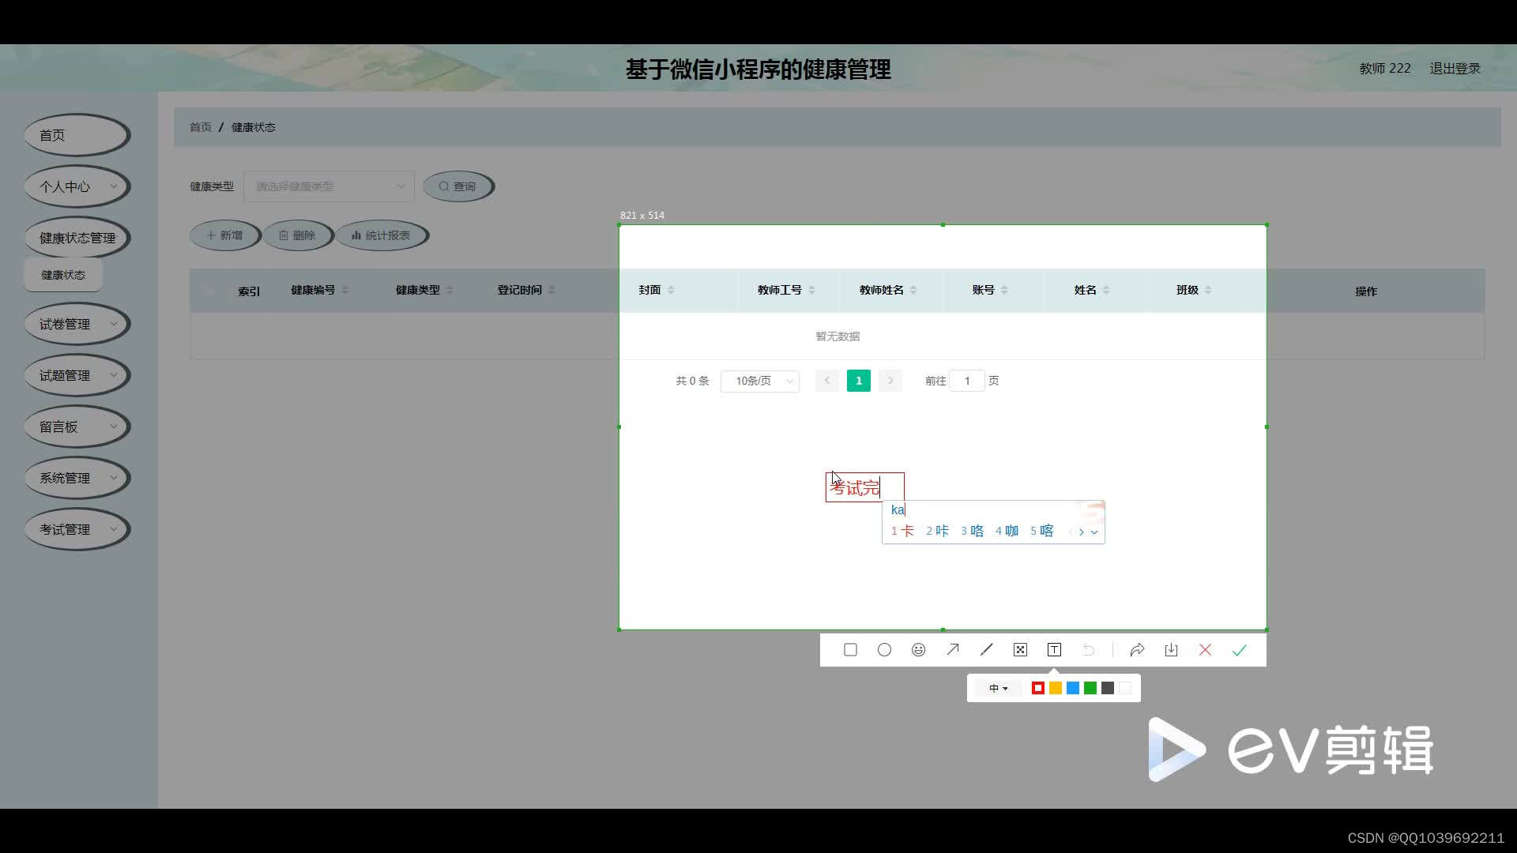Open the 10条/页 page size dropdown

tap(760, 381)
